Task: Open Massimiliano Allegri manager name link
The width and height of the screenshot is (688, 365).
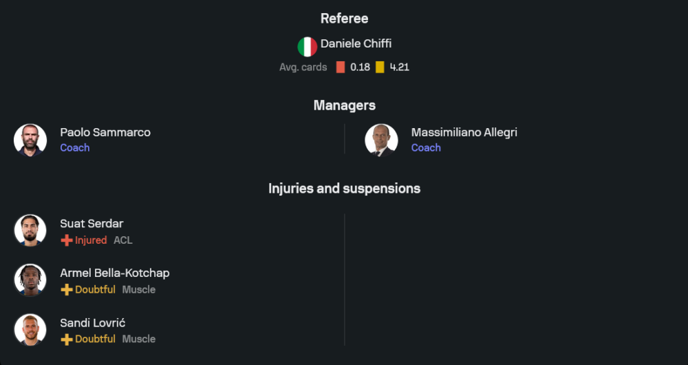Action: click(x=464, y=132)
